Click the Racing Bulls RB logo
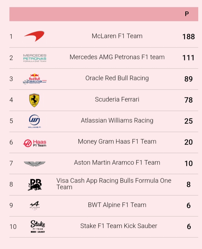The image size is (202, 249). (34, 185)
